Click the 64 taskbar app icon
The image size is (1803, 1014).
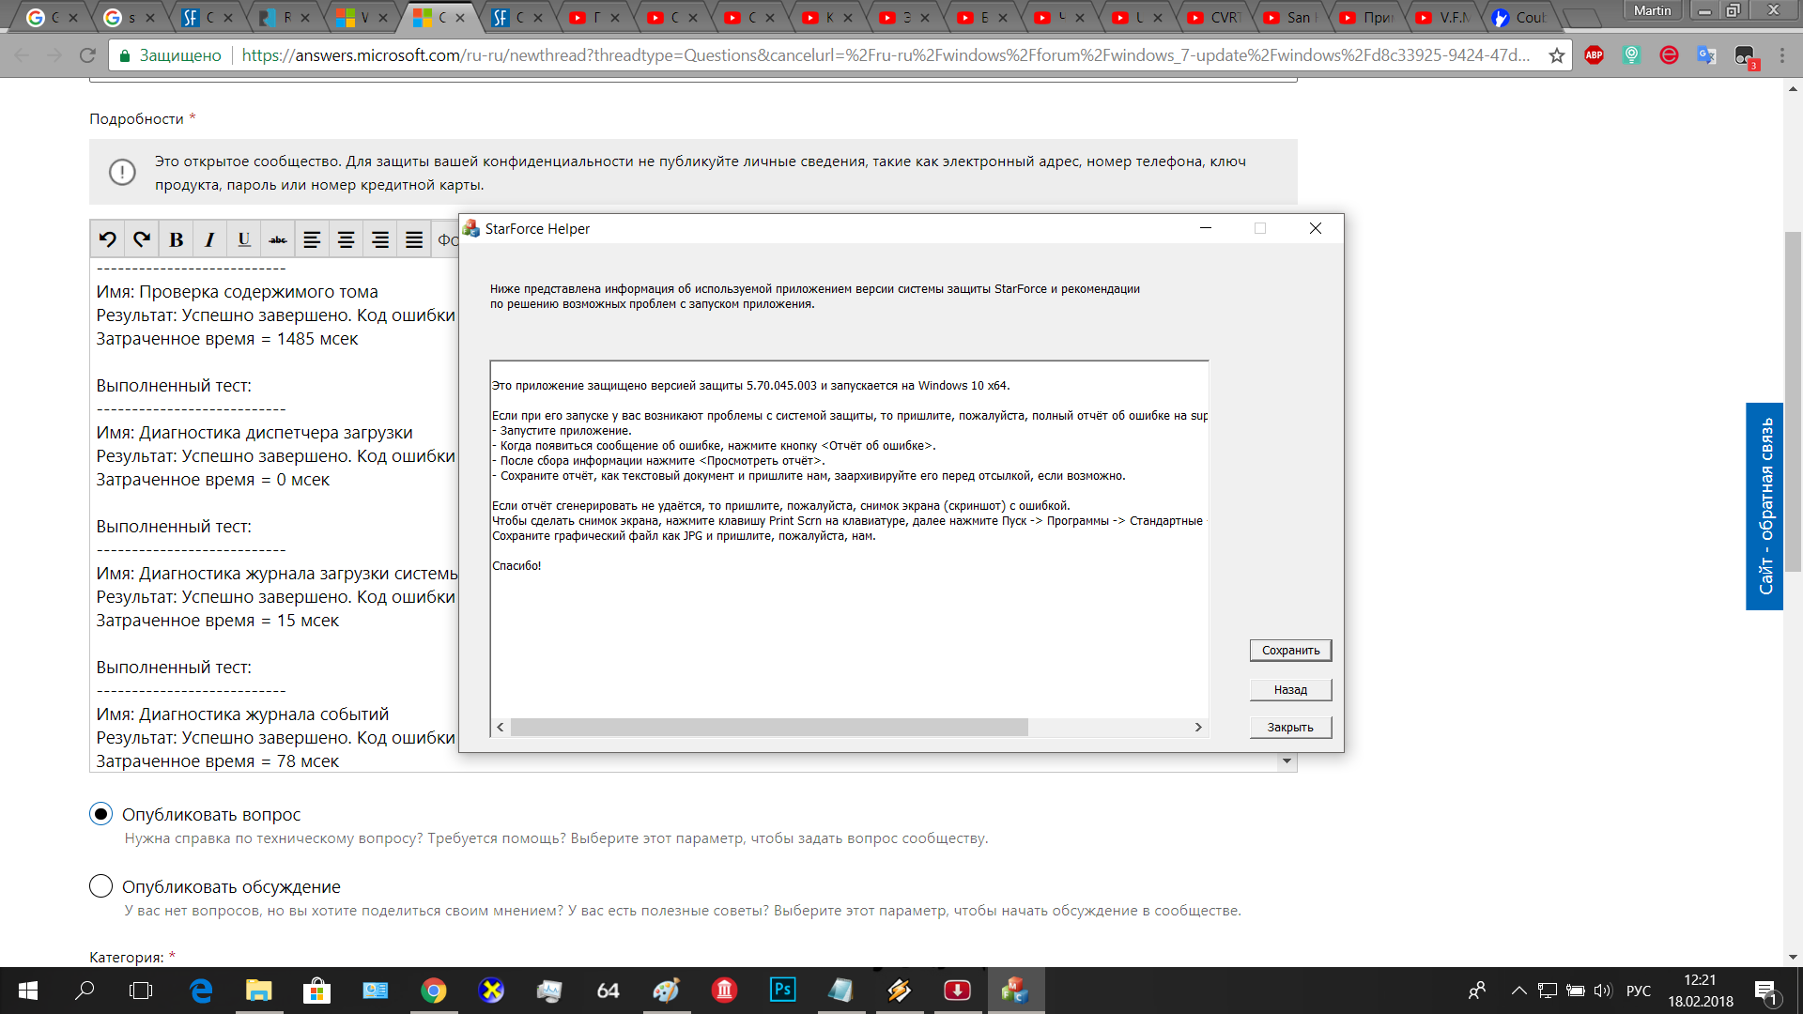pyautogui.click(x=608, y=991)
